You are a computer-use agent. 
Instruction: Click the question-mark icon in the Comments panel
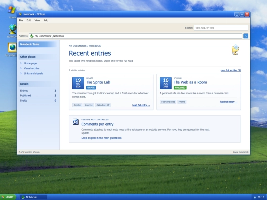pos(76,121)
